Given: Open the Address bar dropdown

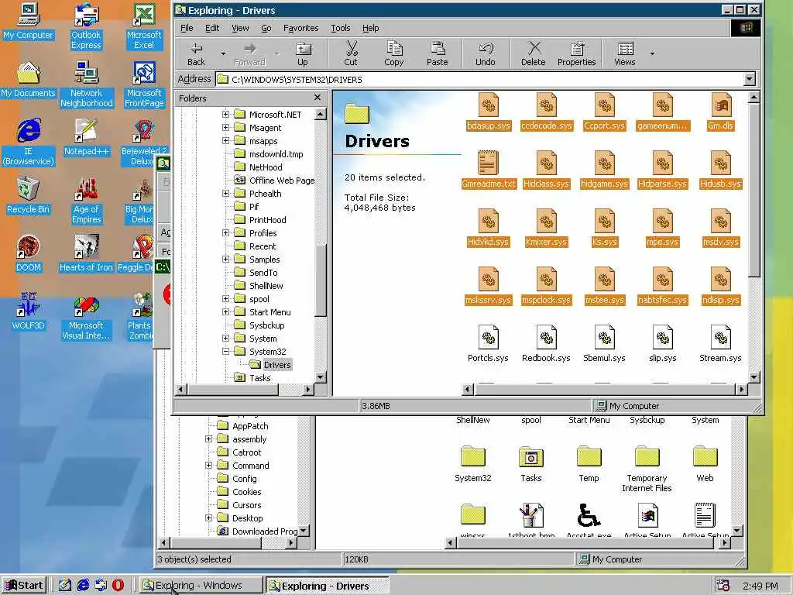Looking at the screenshot, I should pyautogui.click(x=750, y=80).
